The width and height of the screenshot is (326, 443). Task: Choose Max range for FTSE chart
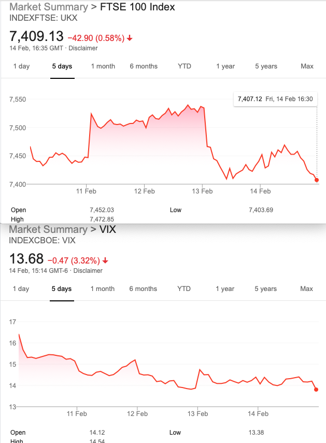point(307,66)
